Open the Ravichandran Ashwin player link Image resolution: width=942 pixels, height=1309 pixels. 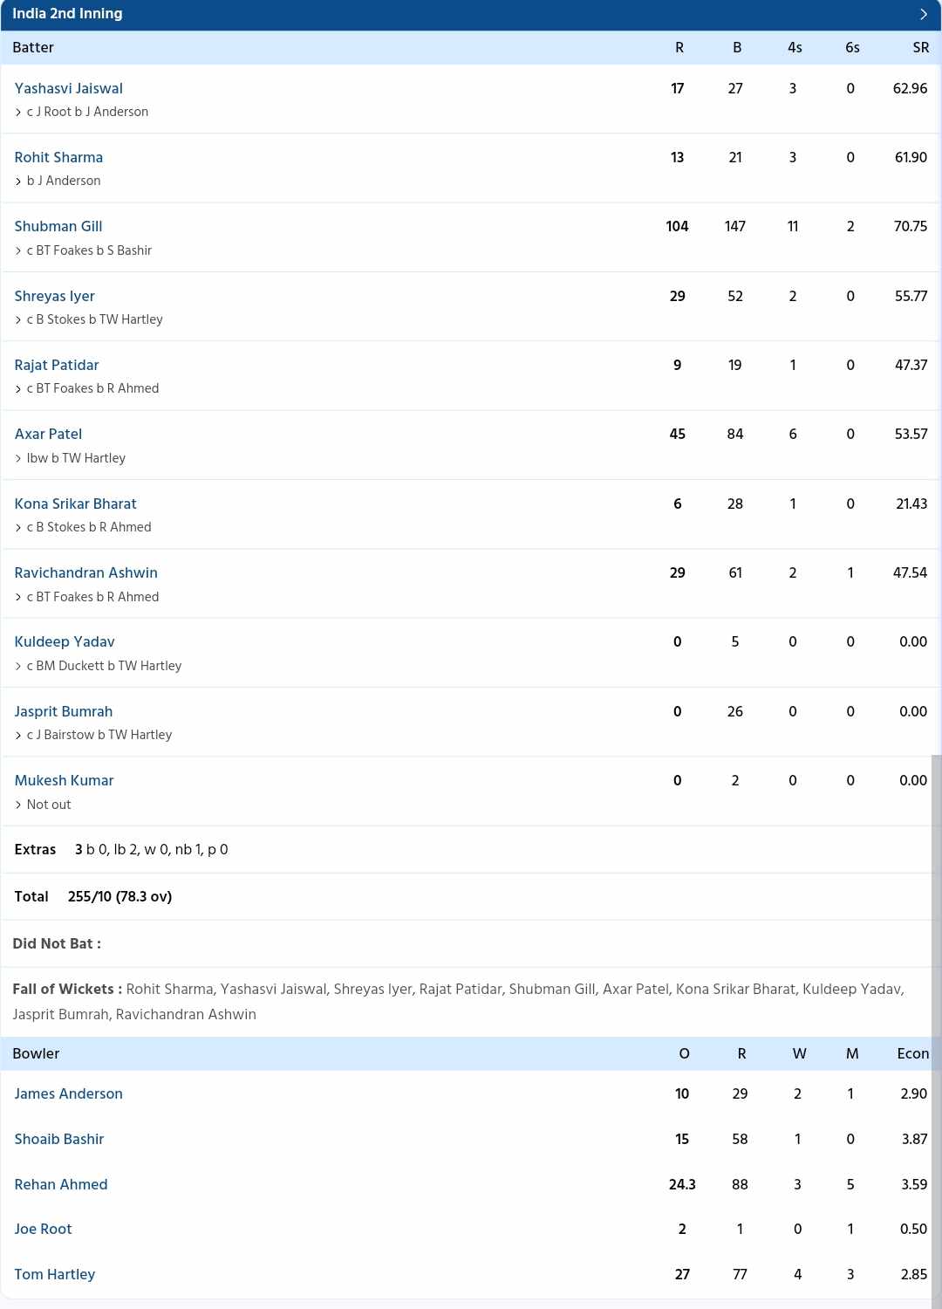coord(86,572)
